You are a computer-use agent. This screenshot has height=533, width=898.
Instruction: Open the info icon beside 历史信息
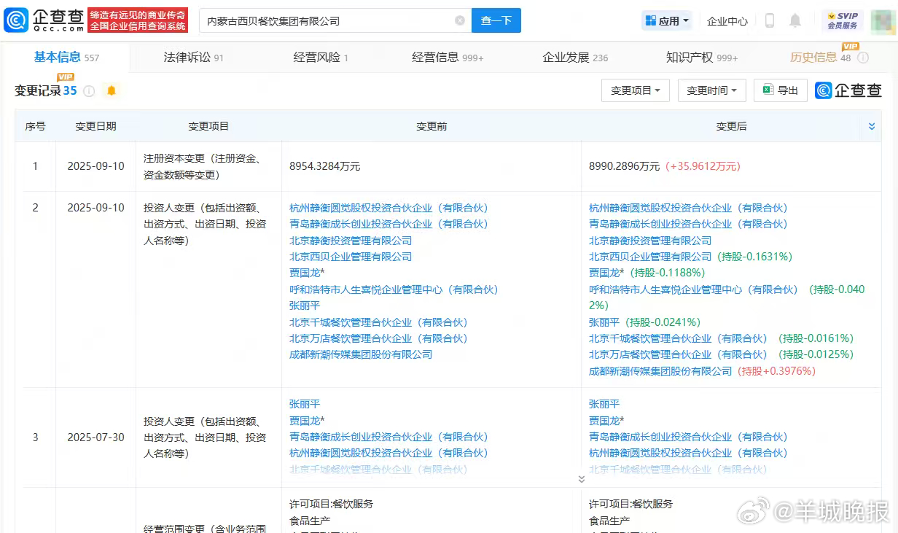(x=863, y=58)
